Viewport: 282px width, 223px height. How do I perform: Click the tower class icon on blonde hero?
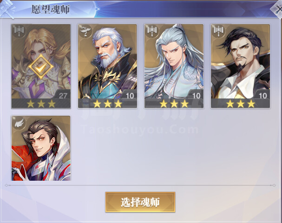pos(19,30)
